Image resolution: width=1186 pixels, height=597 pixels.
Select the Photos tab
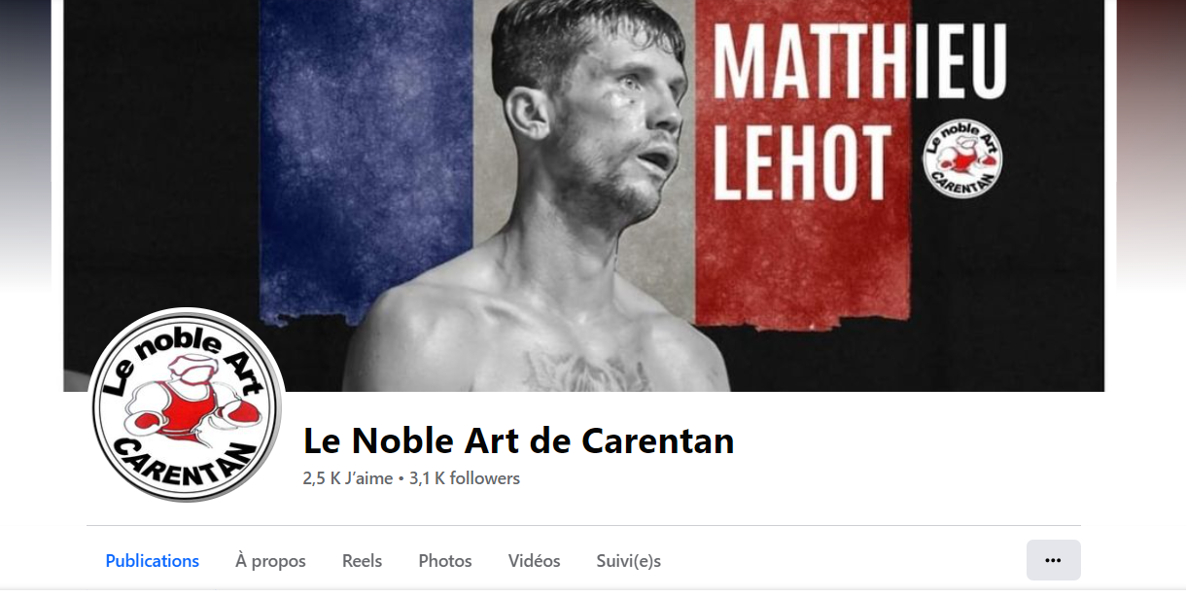coord(445,561)
